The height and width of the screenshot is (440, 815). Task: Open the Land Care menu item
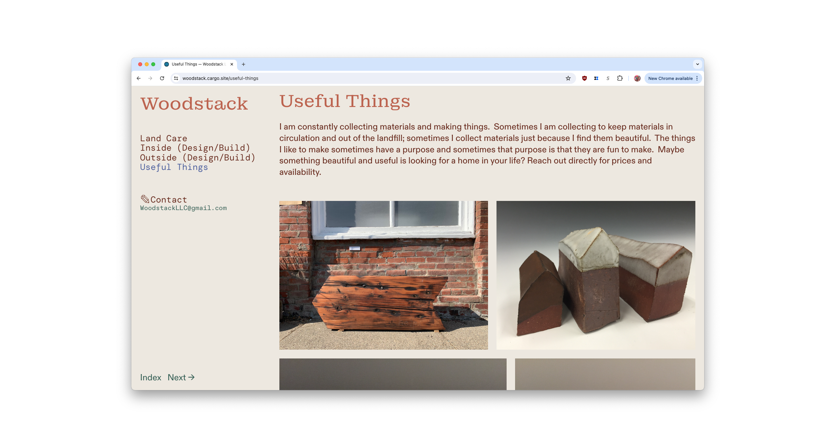164,138
